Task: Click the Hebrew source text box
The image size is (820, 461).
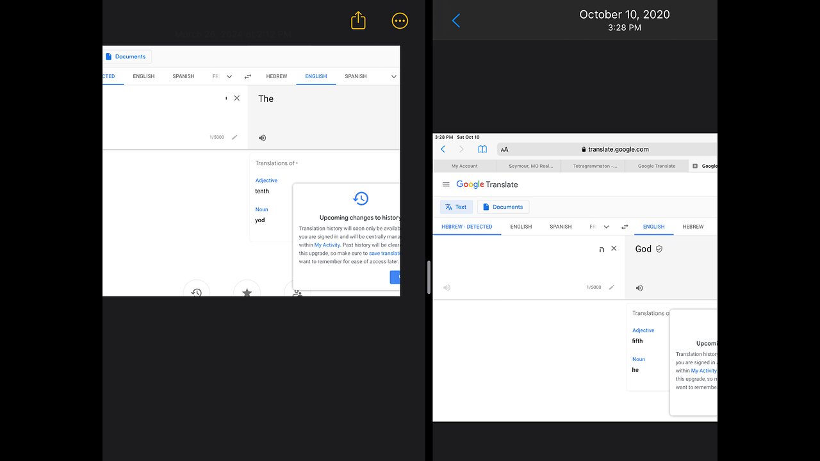Action: 529,267
